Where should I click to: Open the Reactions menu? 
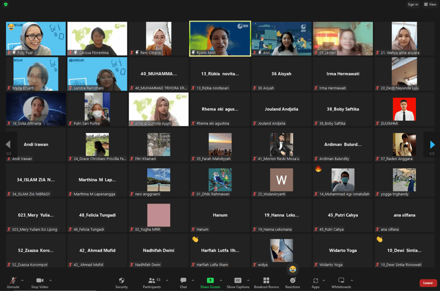pos(292,281)
